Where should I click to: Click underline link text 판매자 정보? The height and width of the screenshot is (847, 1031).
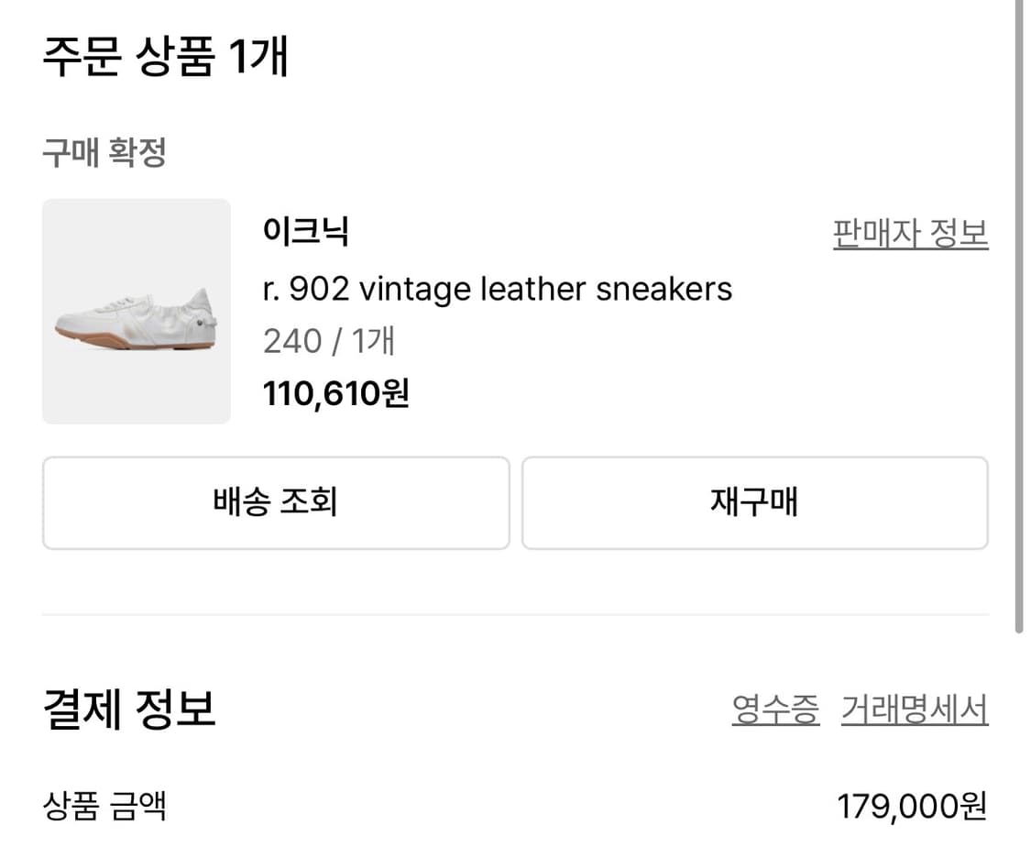click(x=908, y=232)
